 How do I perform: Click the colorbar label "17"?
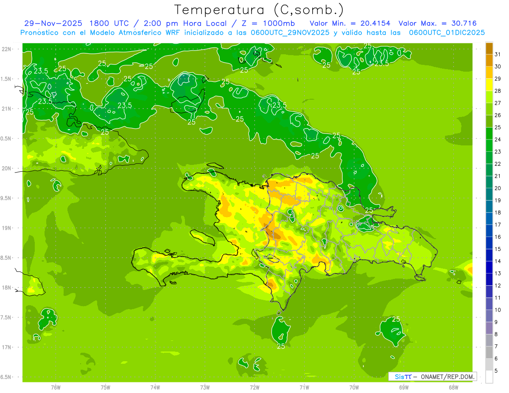click(498, 225)
